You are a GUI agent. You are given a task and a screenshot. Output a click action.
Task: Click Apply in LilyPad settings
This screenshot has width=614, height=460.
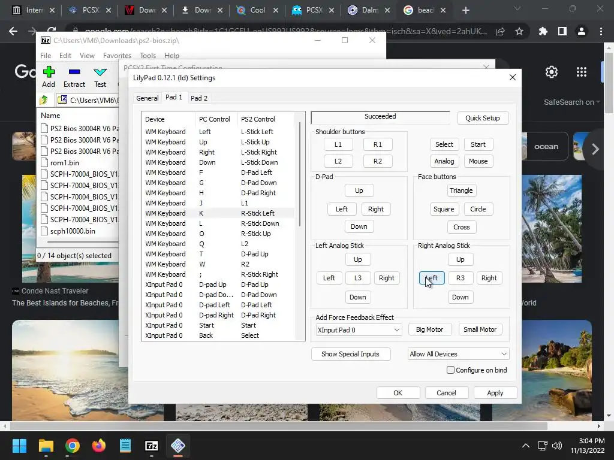(x=495, y=393)
